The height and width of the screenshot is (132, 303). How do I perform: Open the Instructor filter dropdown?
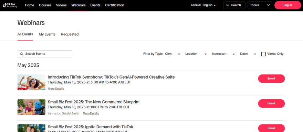[223, 54]
